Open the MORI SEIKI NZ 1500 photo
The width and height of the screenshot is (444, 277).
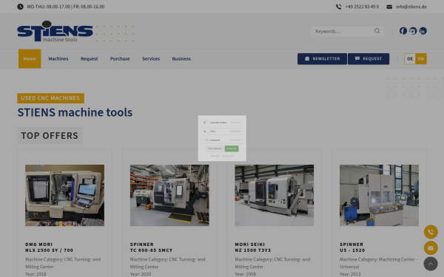click(x=275, y=195)
